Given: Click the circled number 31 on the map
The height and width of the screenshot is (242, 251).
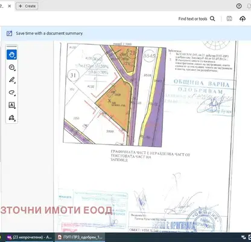Looking at the screenshot, I should [73, 76].
